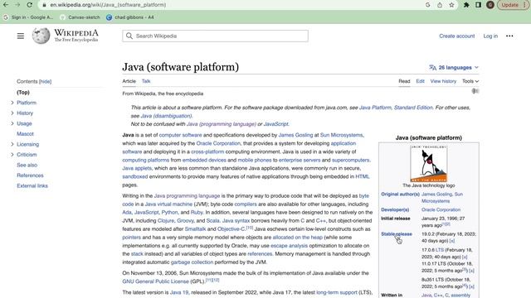Click the lock icon in address bar
The width and height of the screenshot is (531, 298).
(44, 5)
